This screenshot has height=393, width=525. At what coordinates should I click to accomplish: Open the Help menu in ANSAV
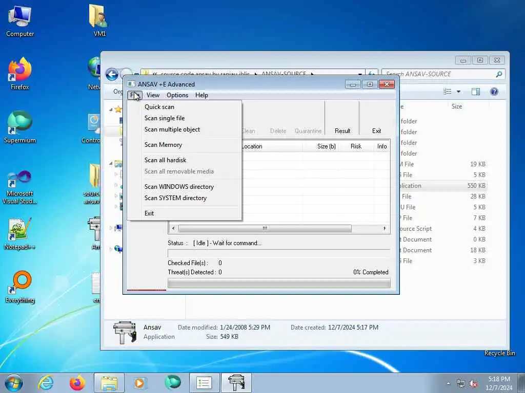pyautogui.click(x=201, y=95)
